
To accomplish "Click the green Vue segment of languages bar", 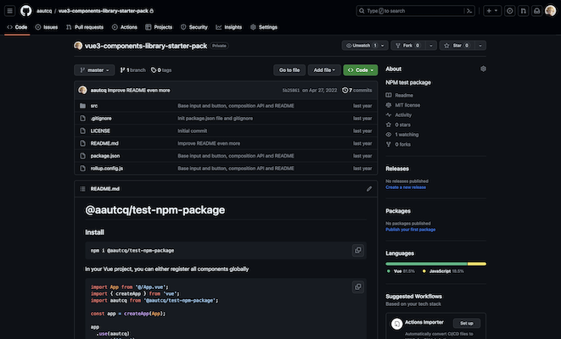I will tap(426, 264).
